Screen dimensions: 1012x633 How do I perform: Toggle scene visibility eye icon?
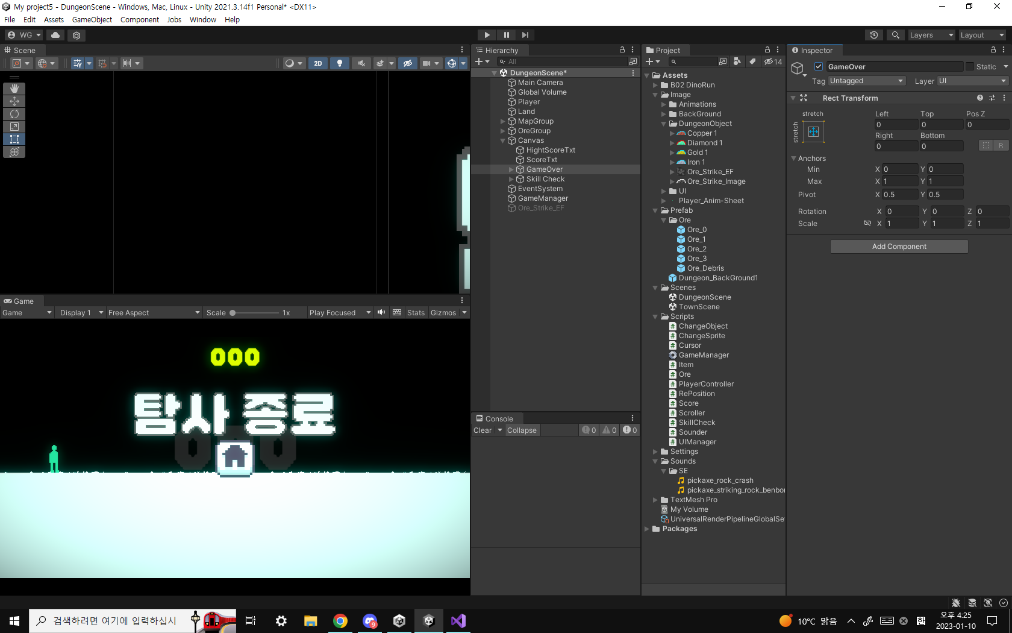[x=408, y=63]
